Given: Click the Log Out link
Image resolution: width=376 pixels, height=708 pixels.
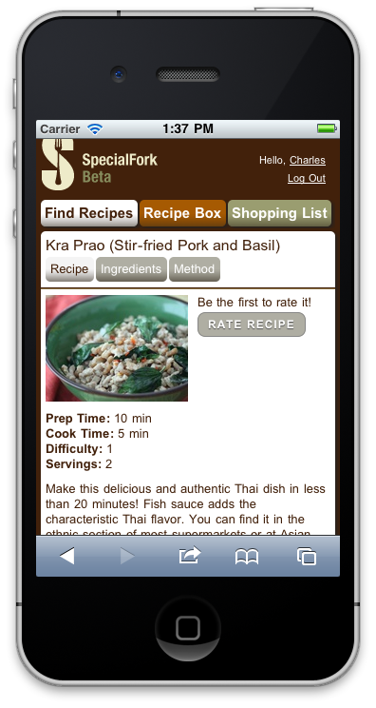Looking at the screenshot, I should point(307,178).
